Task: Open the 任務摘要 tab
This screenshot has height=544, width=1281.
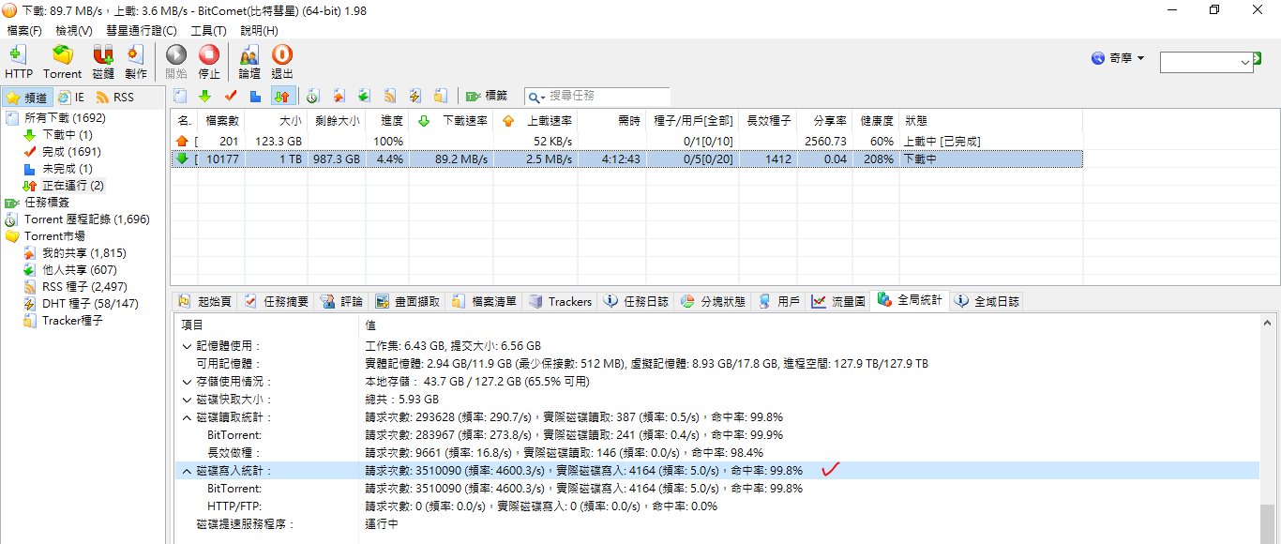Action: [277, 301]
